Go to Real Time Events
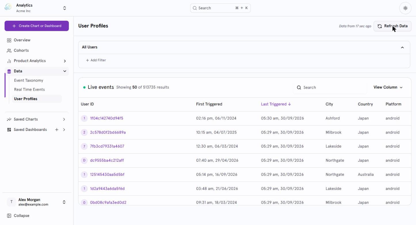Viewport: 416px width, 225px height. [29, 89]
